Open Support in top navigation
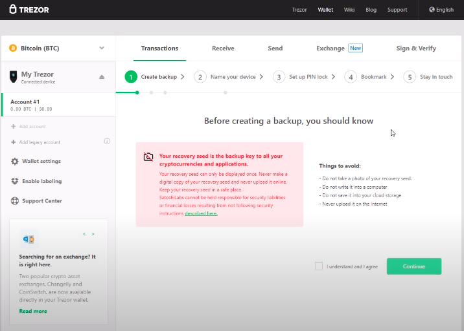 coord(397,10)
